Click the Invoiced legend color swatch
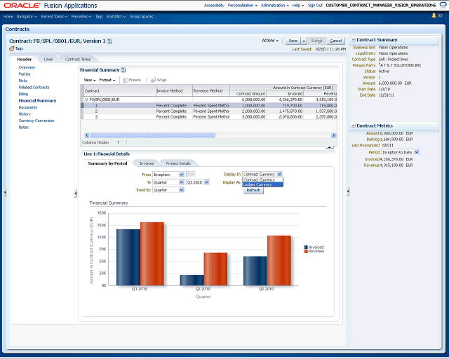Screen dimensions: 449x359 [x=306, y=247]
